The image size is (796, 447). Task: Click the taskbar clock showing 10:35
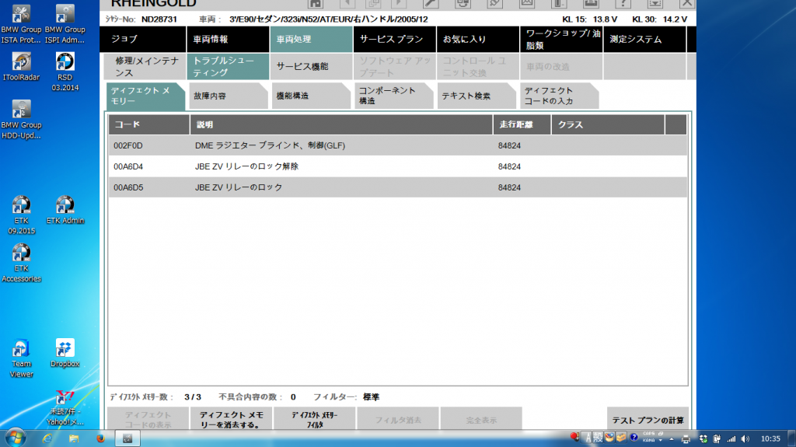coord(770,438)
